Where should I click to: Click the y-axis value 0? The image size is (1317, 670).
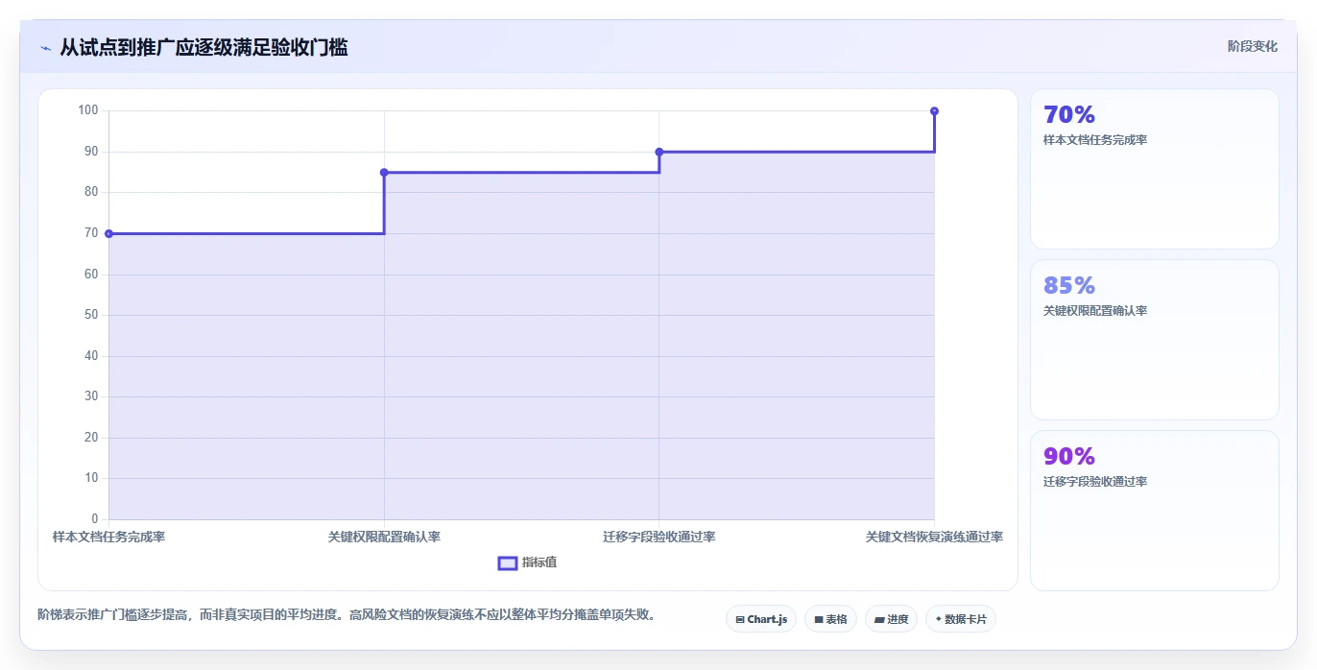pyautogui.click(x=94, y=519)
